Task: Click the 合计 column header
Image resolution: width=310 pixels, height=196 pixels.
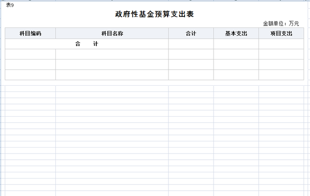Action: [191, 33]
